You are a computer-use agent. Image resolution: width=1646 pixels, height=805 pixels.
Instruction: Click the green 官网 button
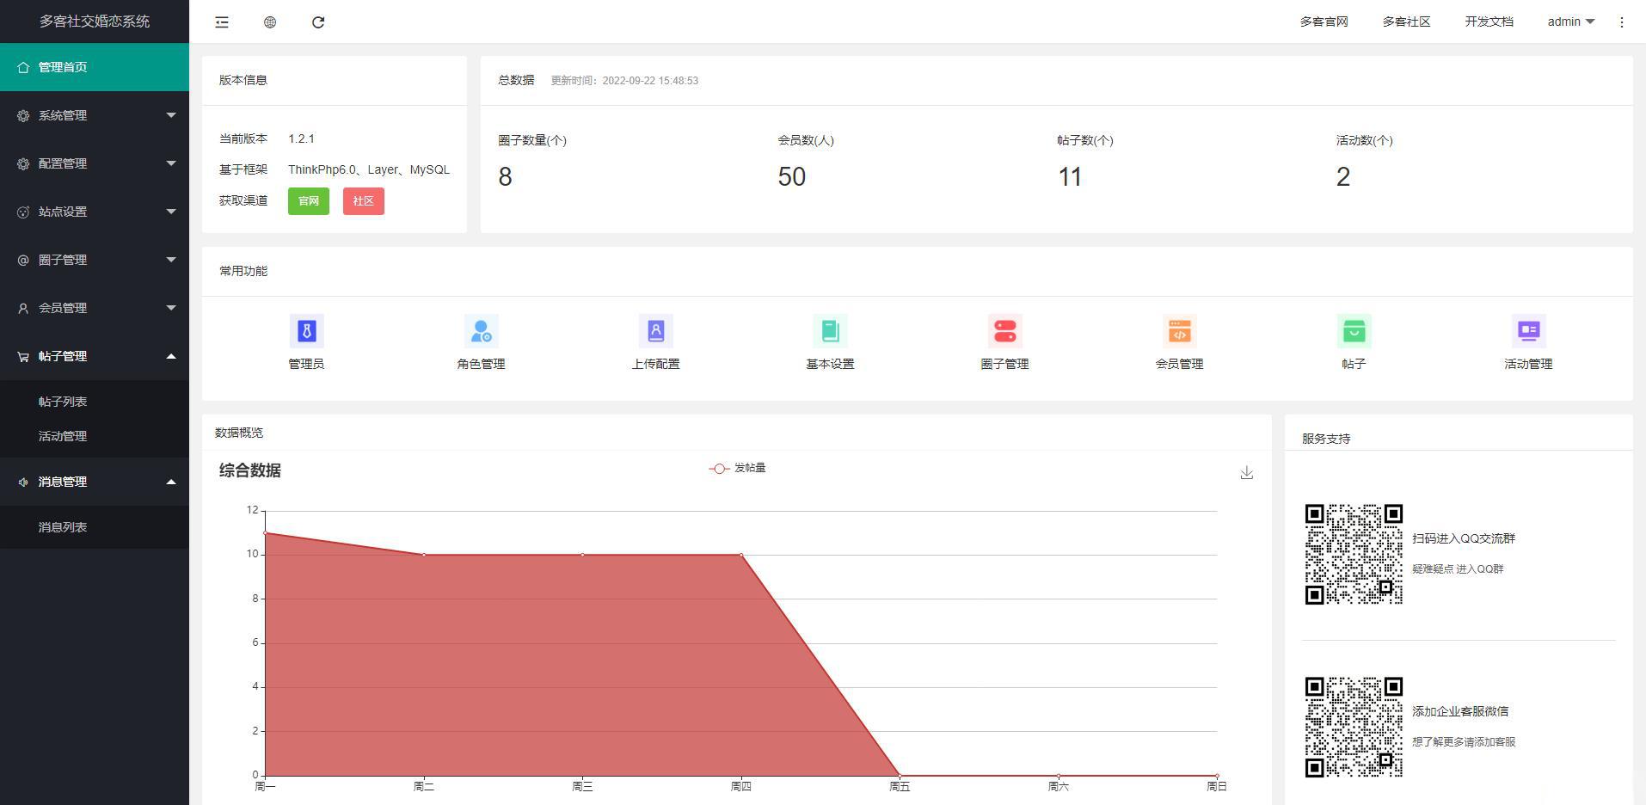(309, 201)
